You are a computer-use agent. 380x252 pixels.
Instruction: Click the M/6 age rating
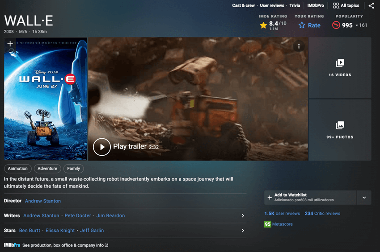click(23, 31)
